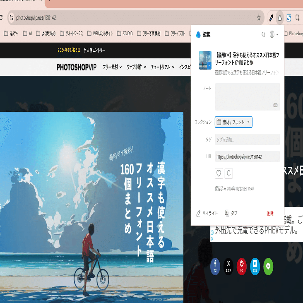Click the タグを追加 tag field

pos(248,139)
